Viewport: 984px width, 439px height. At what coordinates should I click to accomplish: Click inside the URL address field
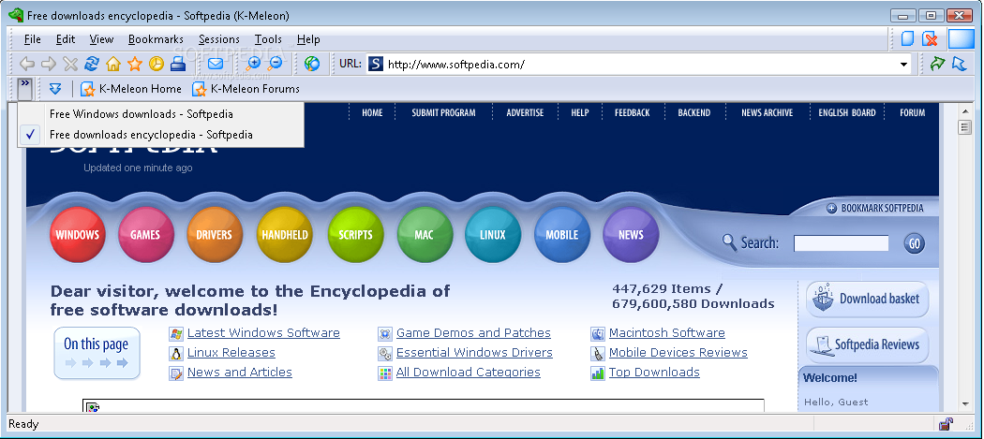tap(640, 64)
